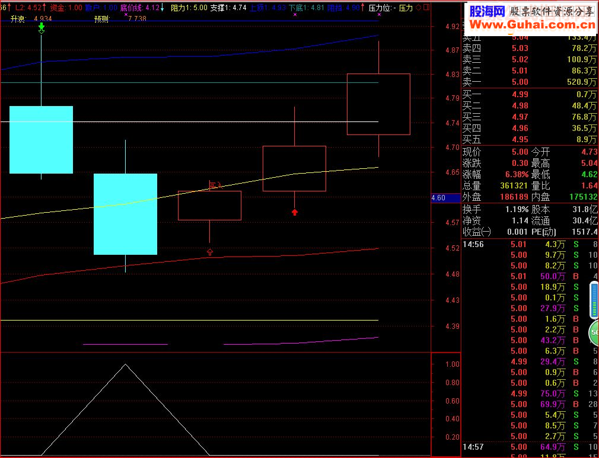Click the solid red up-arrow buy signal
This screenshot has width=599, height=458.
295,212
